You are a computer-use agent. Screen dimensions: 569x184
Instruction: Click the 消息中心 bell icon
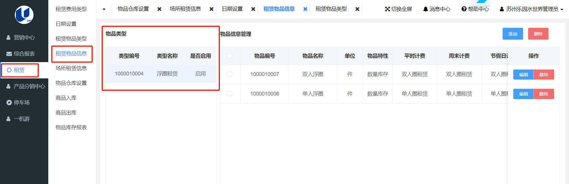[x=426, y=9]
